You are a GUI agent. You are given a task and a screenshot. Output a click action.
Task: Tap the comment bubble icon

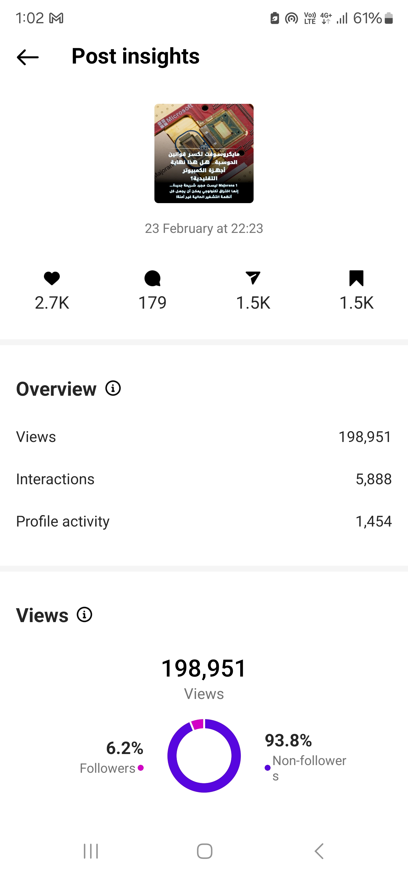click(152, 279)
